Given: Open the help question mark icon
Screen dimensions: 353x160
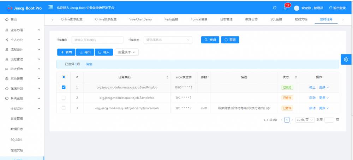Looking at the screenshot, I should (275, 8).
